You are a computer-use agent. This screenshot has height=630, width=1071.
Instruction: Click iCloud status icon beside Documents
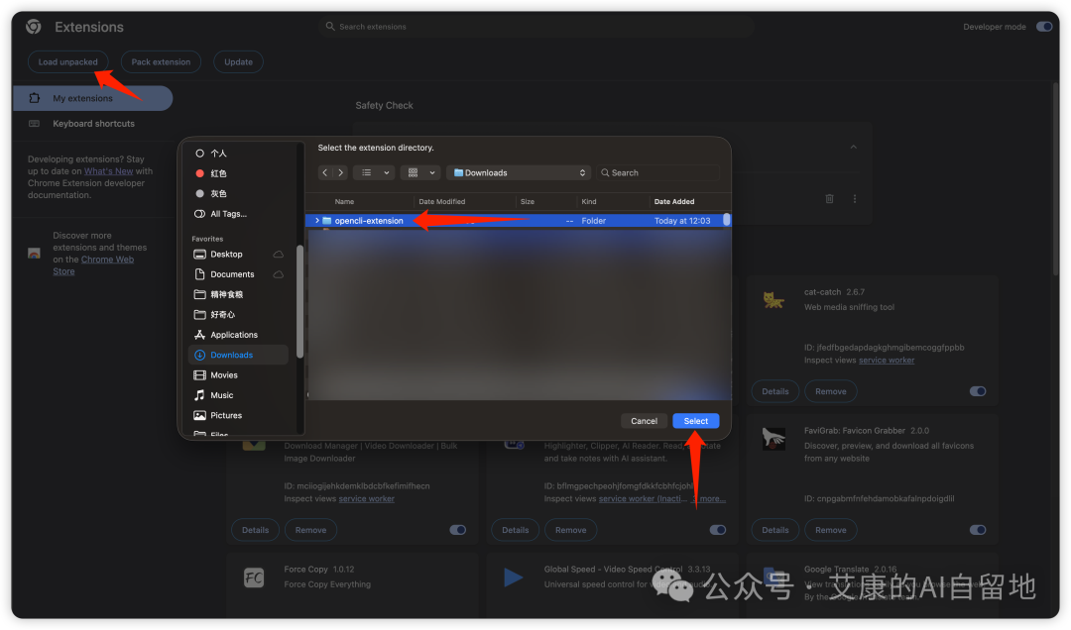[x=278, y=274]
